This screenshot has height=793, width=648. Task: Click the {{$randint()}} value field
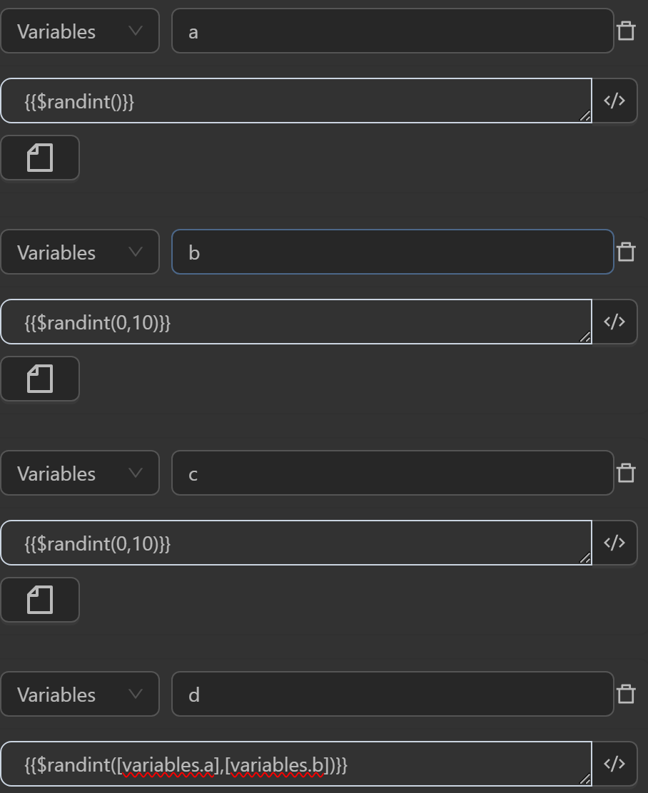coord(295,101)
